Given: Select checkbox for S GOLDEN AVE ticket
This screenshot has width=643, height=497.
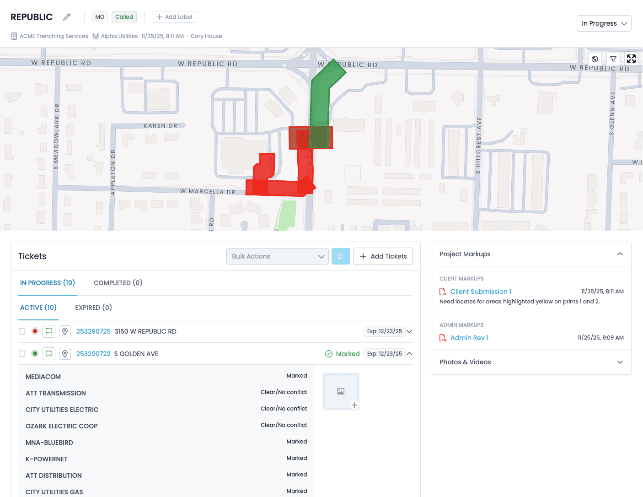Looking at the screenshot, I should 22,354.
